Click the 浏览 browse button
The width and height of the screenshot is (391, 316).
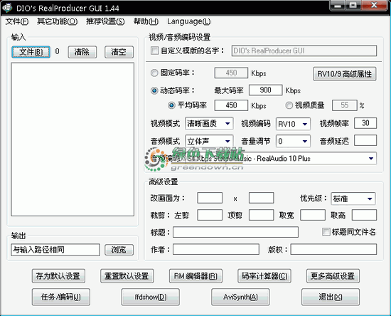[x=119, y=250]
